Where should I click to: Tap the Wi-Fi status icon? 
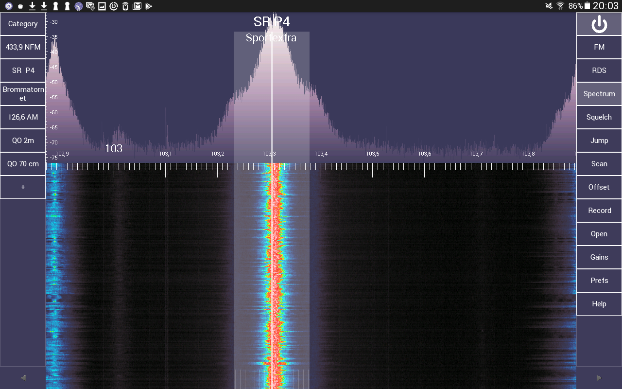(x=560, y=6)
